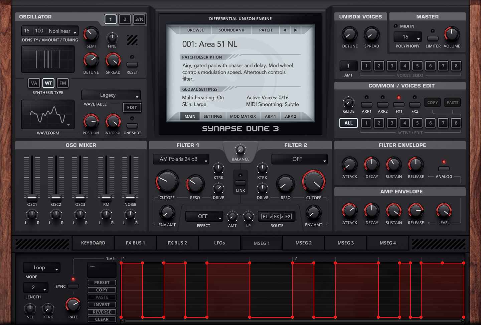The height and width of the screenshot is (325, 481).
Task: Click the wavetable POSITION knob
Action: 91,121
